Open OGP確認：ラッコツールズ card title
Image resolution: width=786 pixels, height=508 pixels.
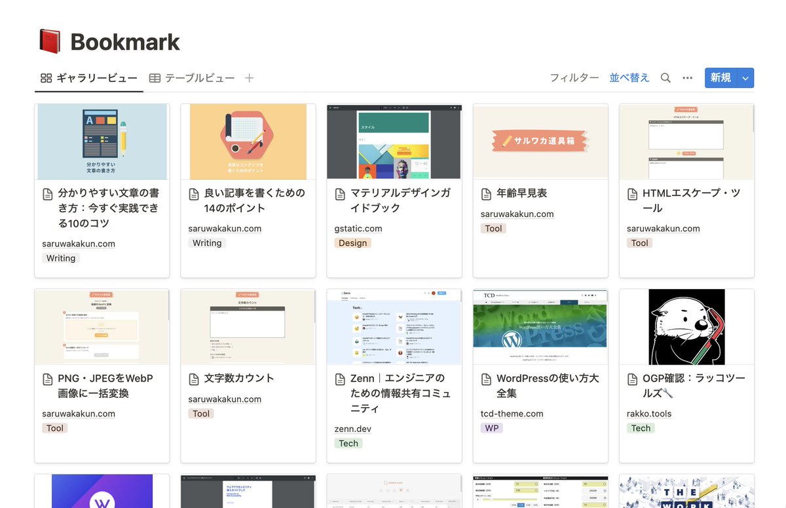694,385
